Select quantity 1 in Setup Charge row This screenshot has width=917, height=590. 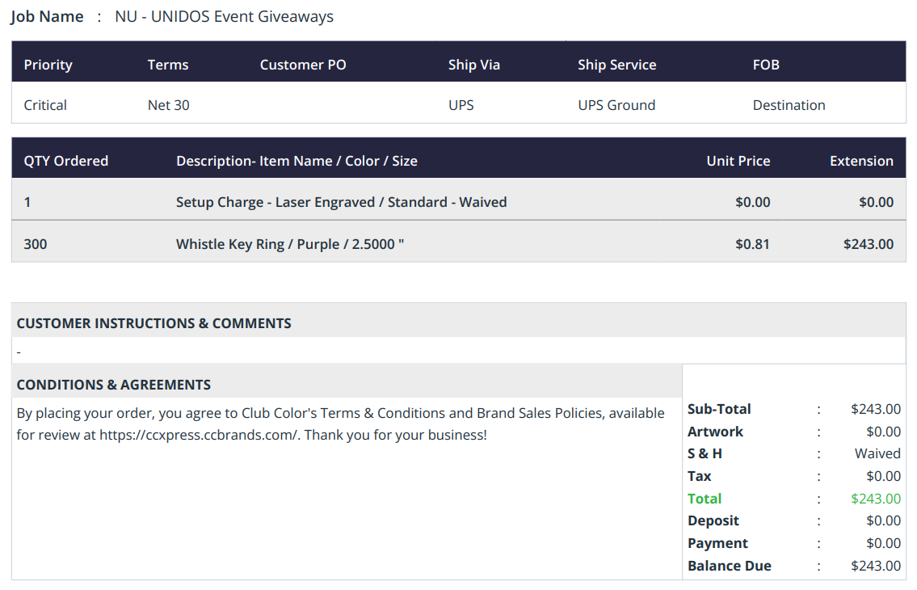[x=27, y=203]
